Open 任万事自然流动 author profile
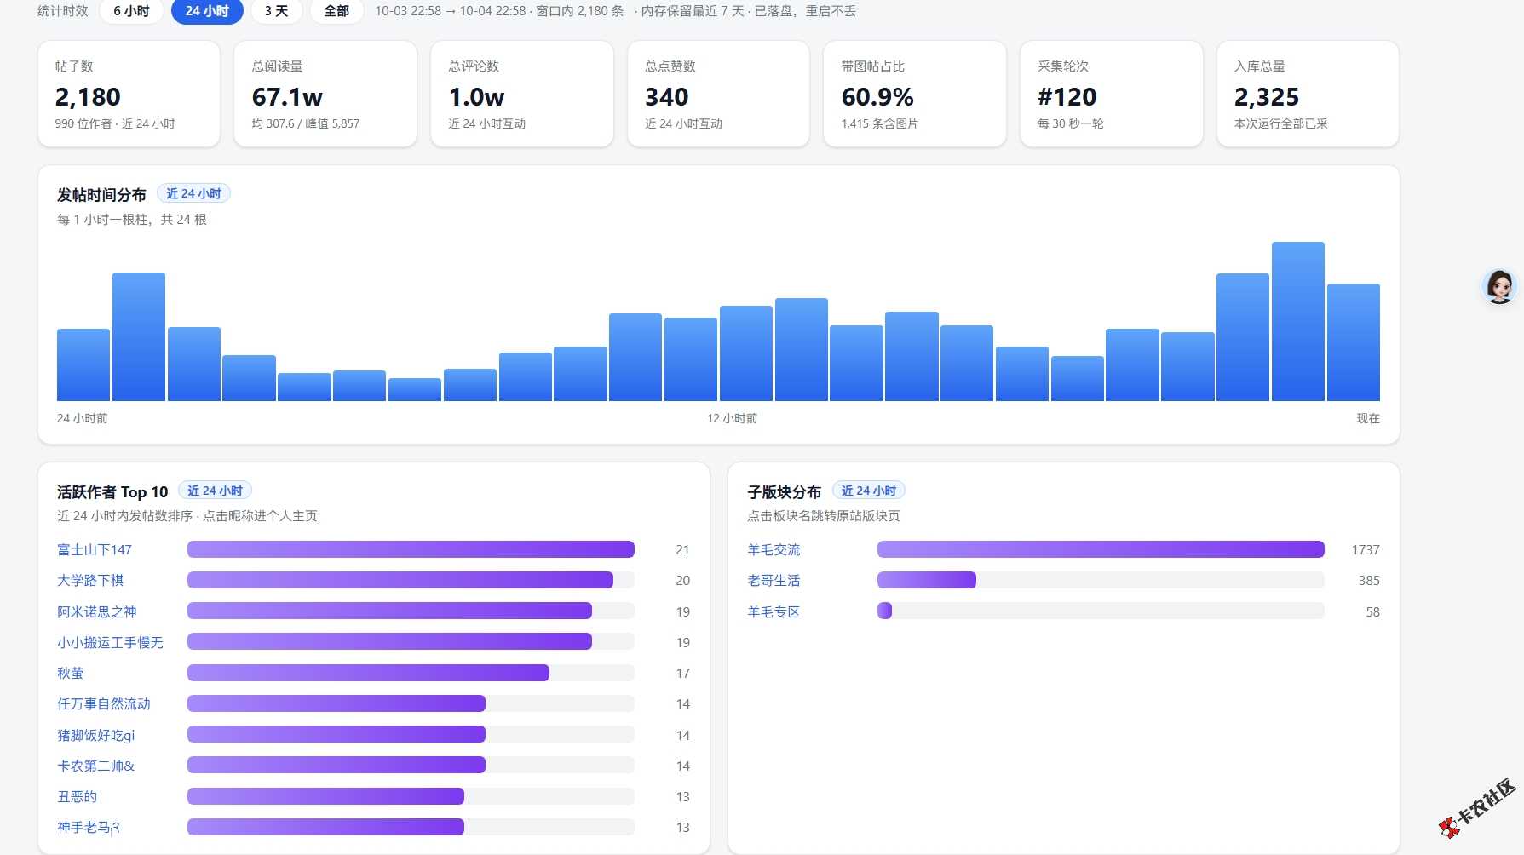Screen dimensions: 1524x855 (104, 704)
